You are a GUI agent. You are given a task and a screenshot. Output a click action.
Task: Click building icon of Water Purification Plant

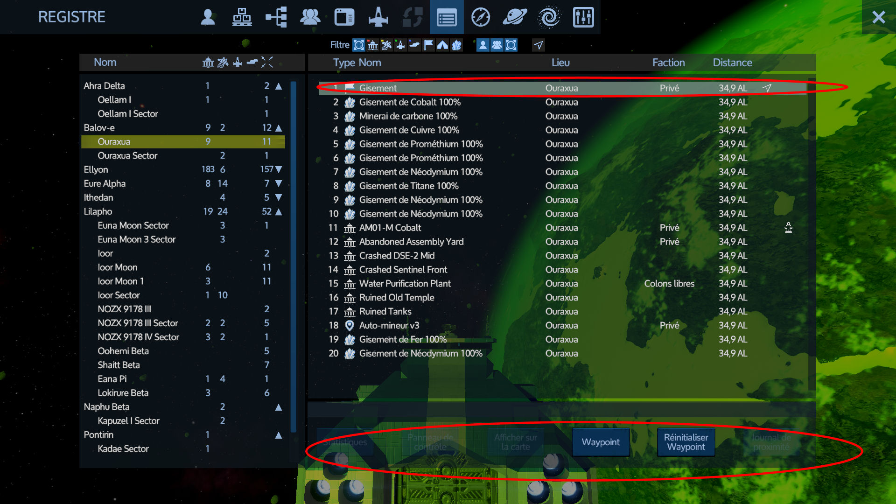point(350,284)
